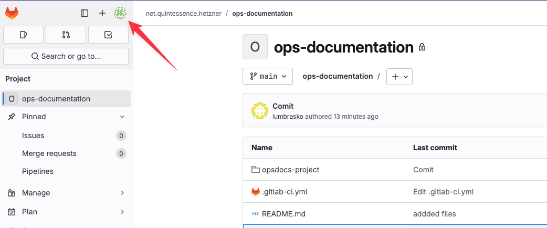547x228 pixels.
Task: Open the add file plus dropdown
Action: pos(399,76)
